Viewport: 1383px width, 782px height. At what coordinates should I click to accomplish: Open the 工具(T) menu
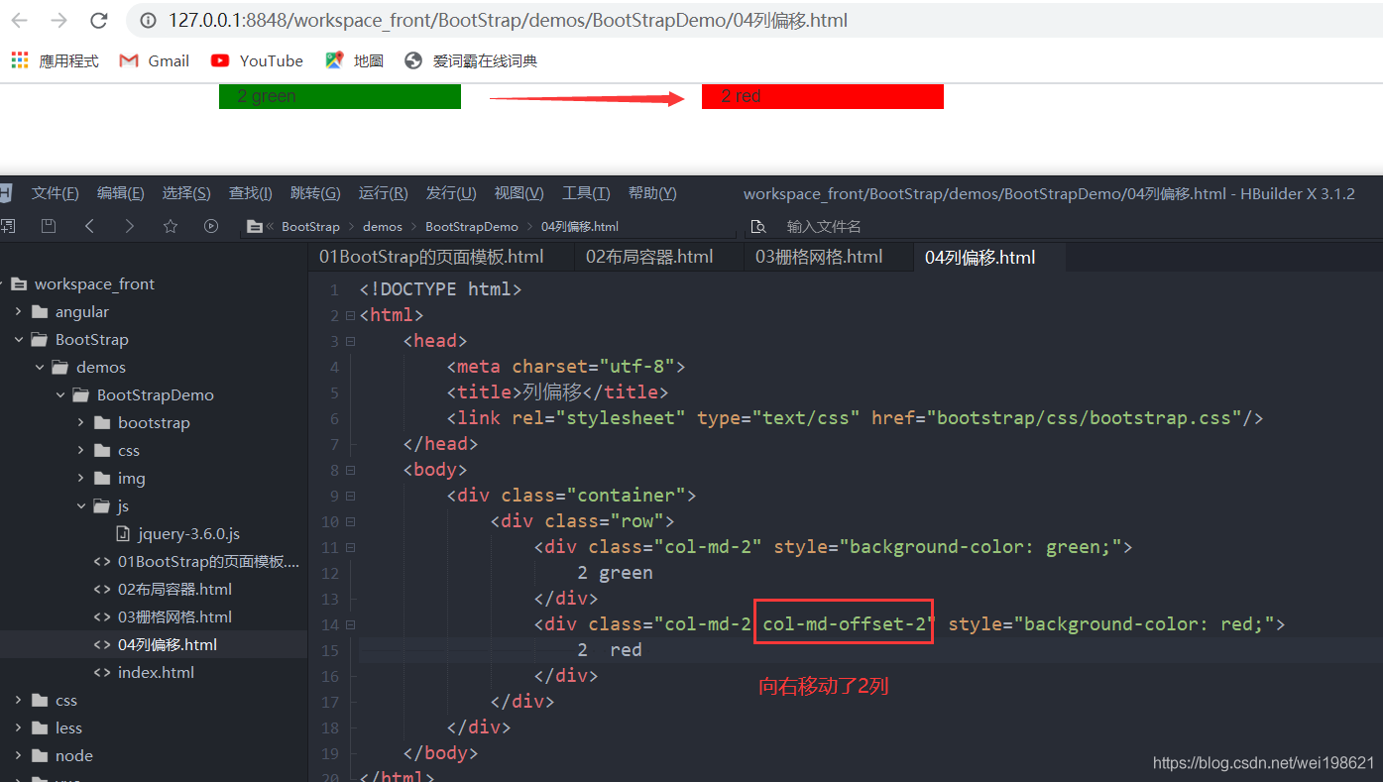(x=586, y=193)
